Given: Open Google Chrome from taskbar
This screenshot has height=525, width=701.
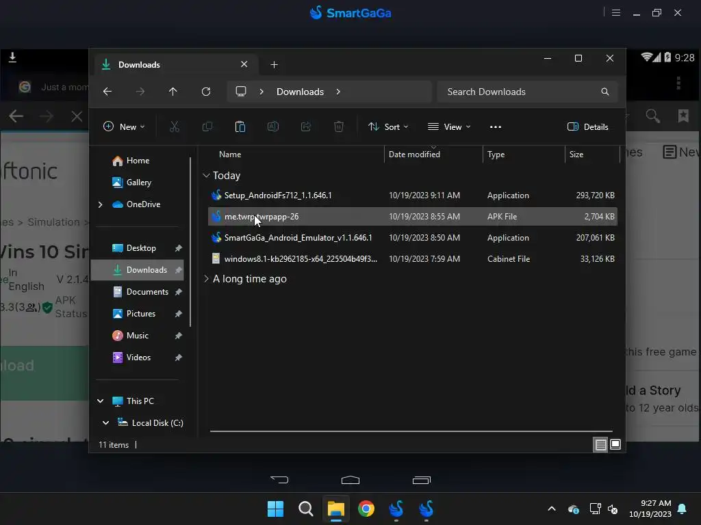Looking at the screenshot, I should pyautogui.click(x=366, y=509).
